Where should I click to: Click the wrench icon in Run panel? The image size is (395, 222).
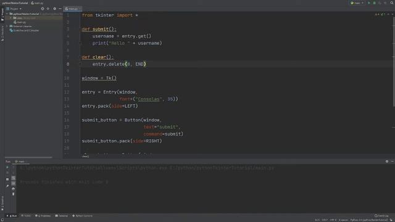(x=7, y=186)
